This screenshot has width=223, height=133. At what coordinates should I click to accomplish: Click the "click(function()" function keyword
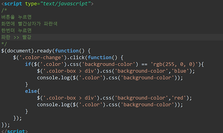coord(100,57)
